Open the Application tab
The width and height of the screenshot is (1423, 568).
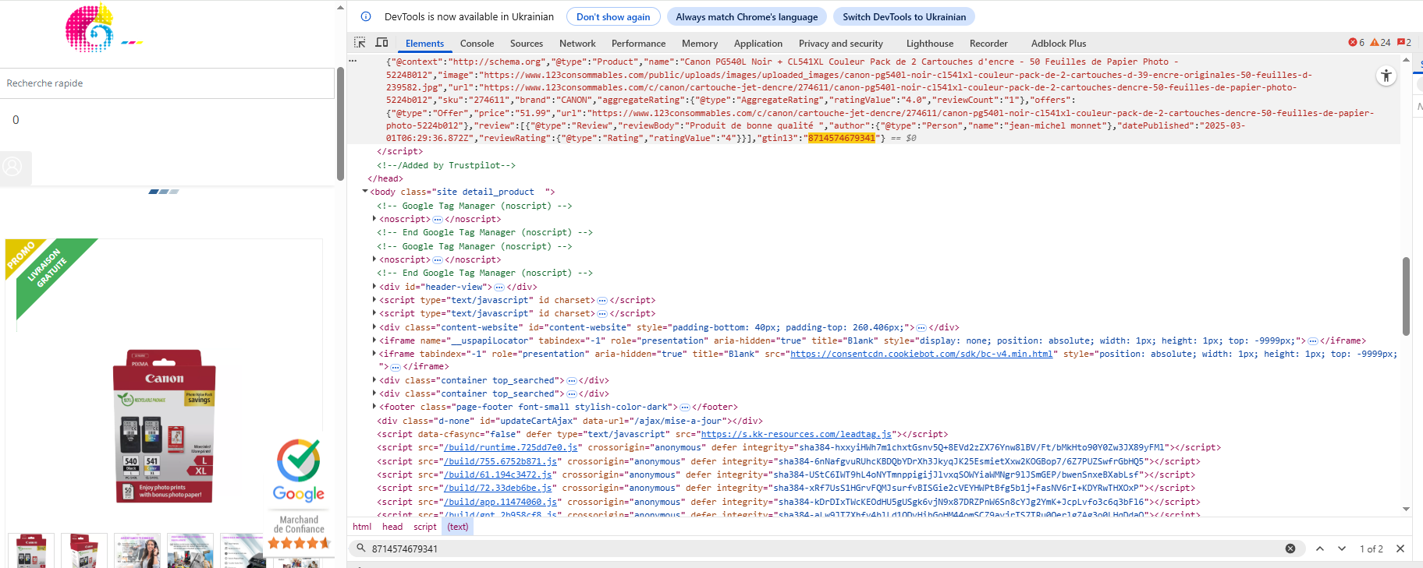click(758, 44)
